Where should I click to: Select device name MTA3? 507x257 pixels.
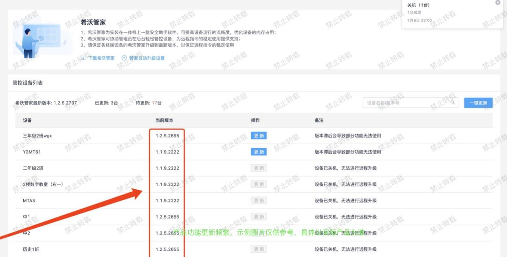(29, 201)
